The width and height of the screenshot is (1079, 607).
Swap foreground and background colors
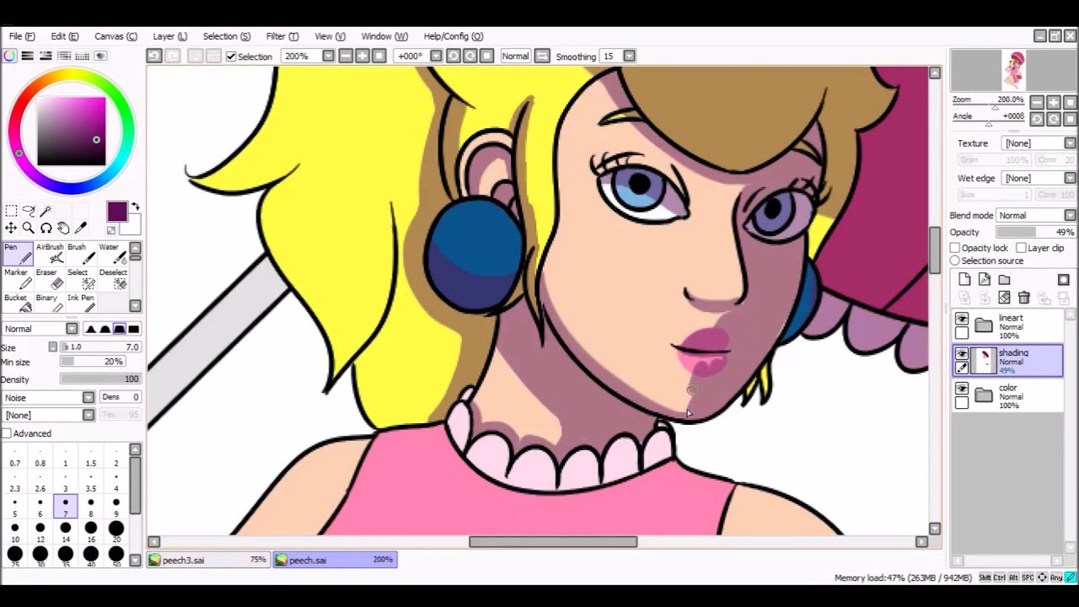click(135, 207)
